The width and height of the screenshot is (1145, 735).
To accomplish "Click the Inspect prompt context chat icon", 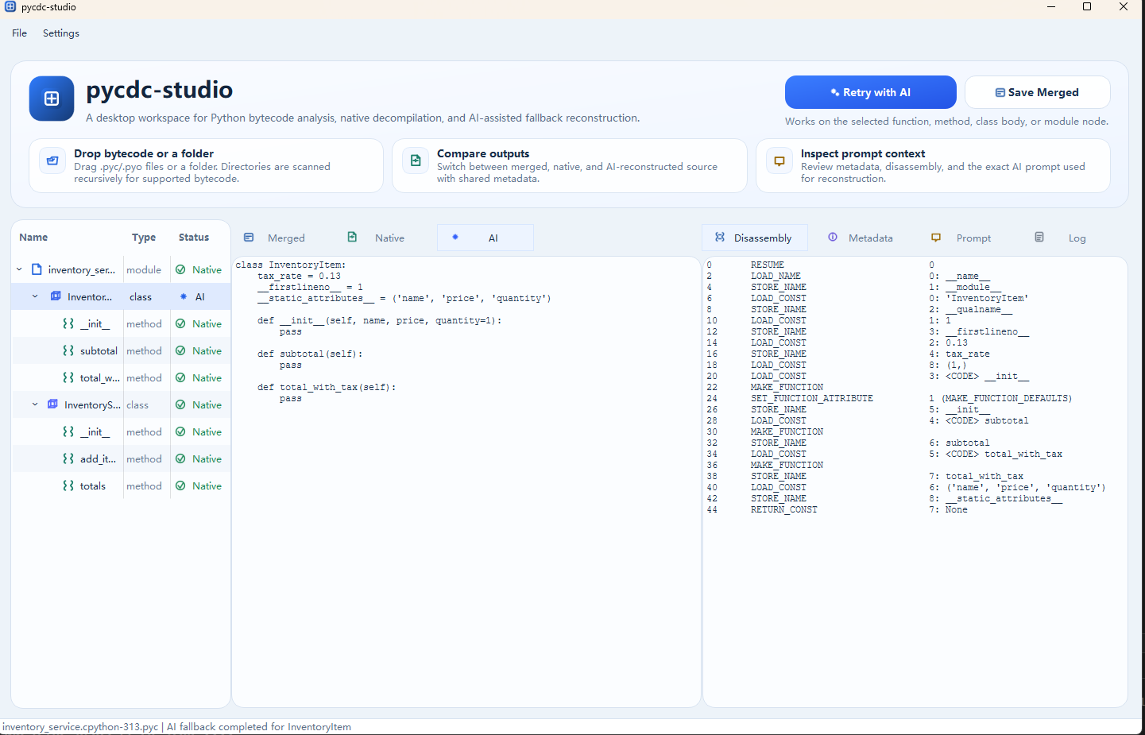I will [779, 161].
